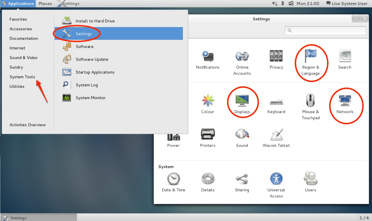Click the volume muted icon in top bar
Viewport: 372px width, 221px height.
275,4
